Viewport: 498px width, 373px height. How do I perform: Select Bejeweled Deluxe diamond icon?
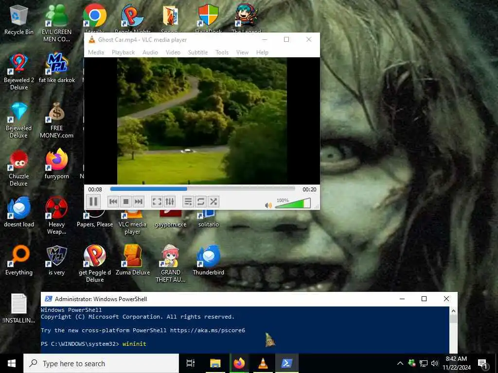click(18, 120)
